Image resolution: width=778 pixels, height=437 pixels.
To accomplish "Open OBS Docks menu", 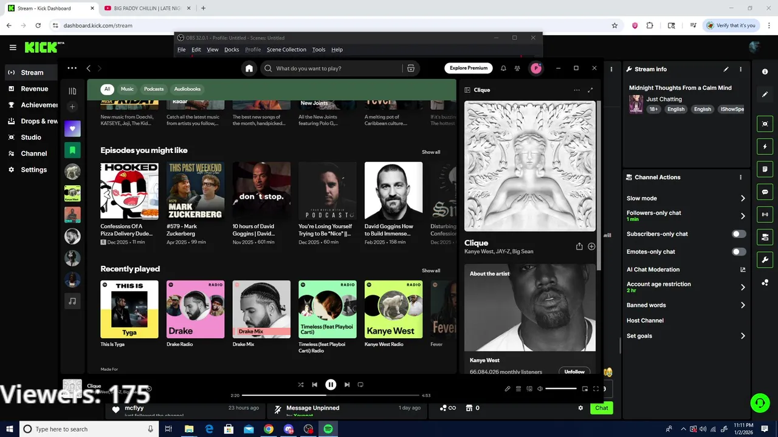I will point(232,50).
